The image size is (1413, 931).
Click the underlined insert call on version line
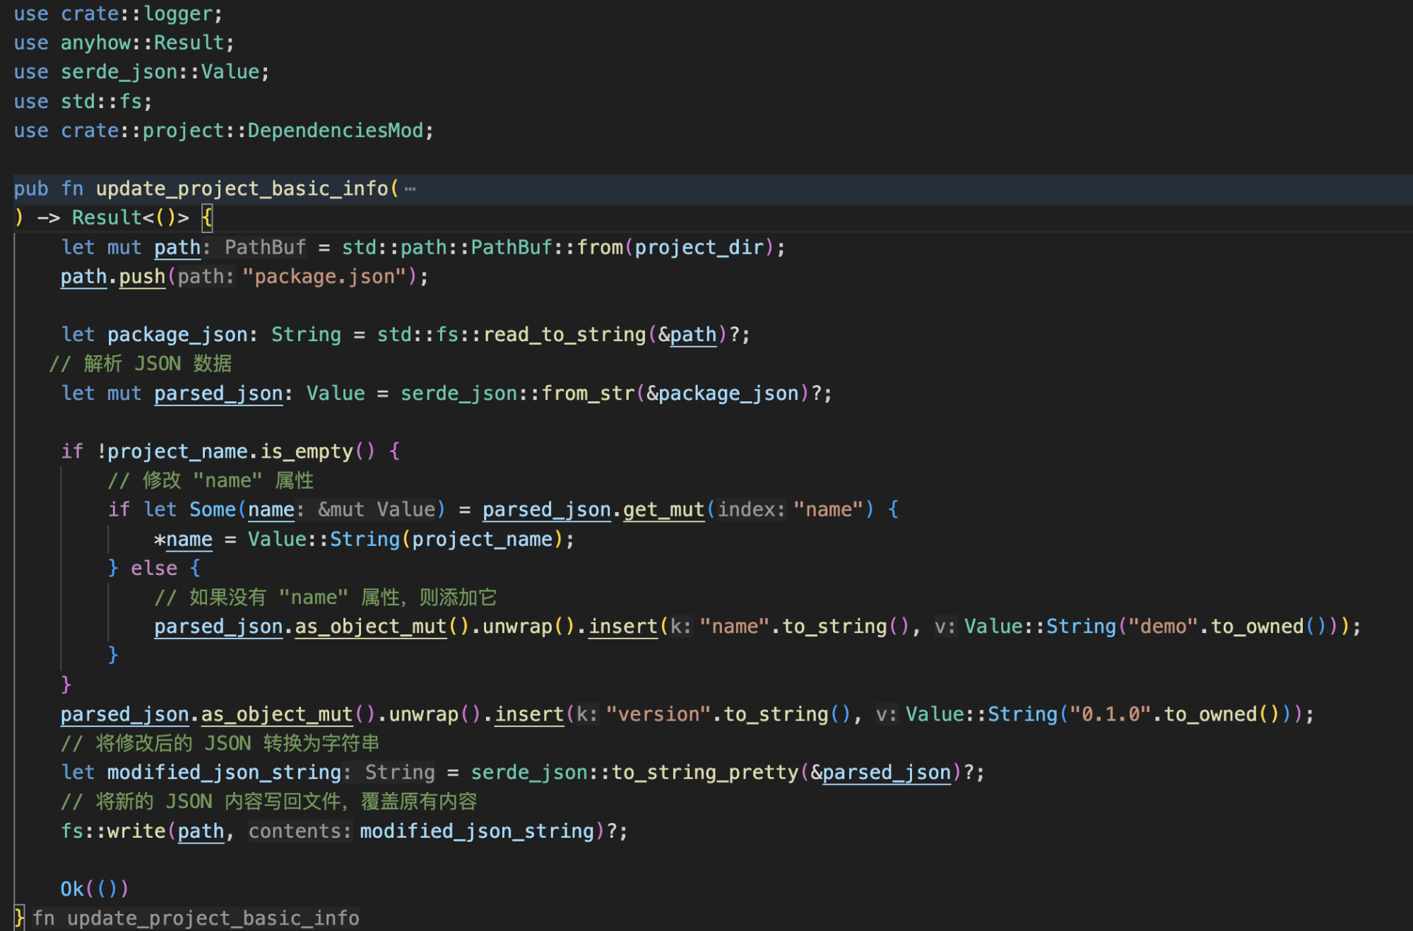[528, 713]
